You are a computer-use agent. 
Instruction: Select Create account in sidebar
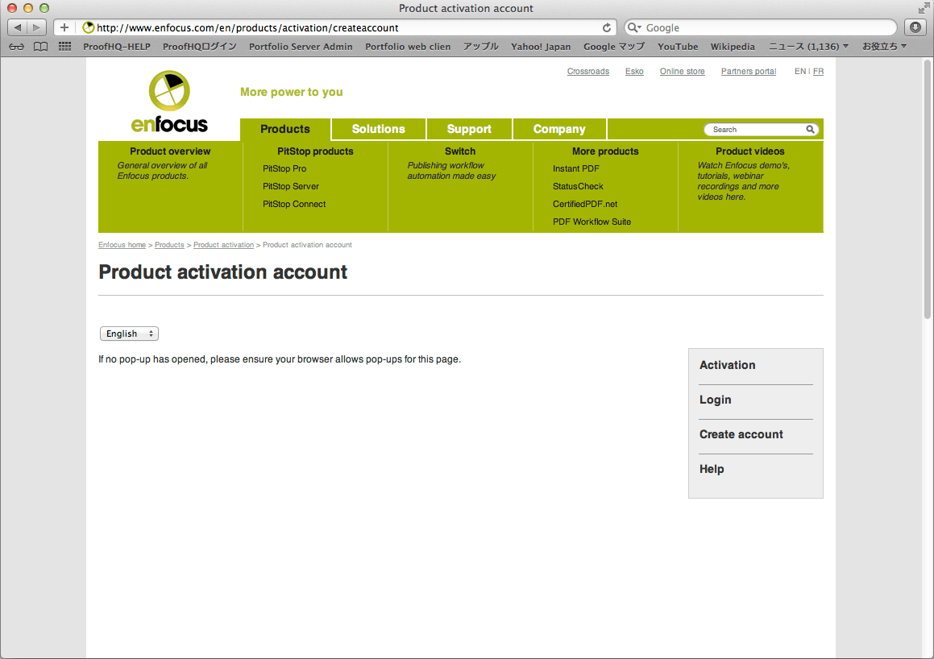pos(741,434)
